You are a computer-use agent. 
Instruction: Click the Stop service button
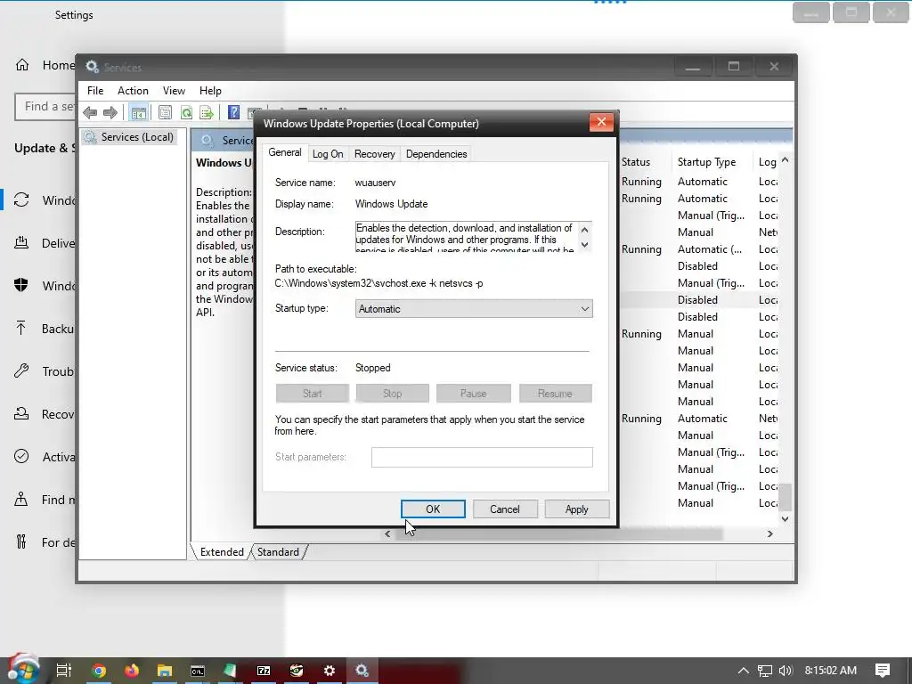393,393
